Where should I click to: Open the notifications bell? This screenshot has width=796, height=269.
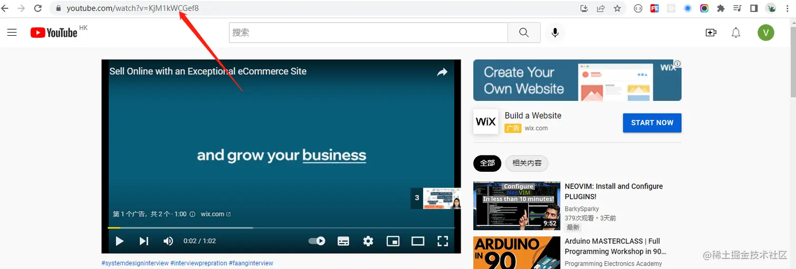(x=736, y=33)
